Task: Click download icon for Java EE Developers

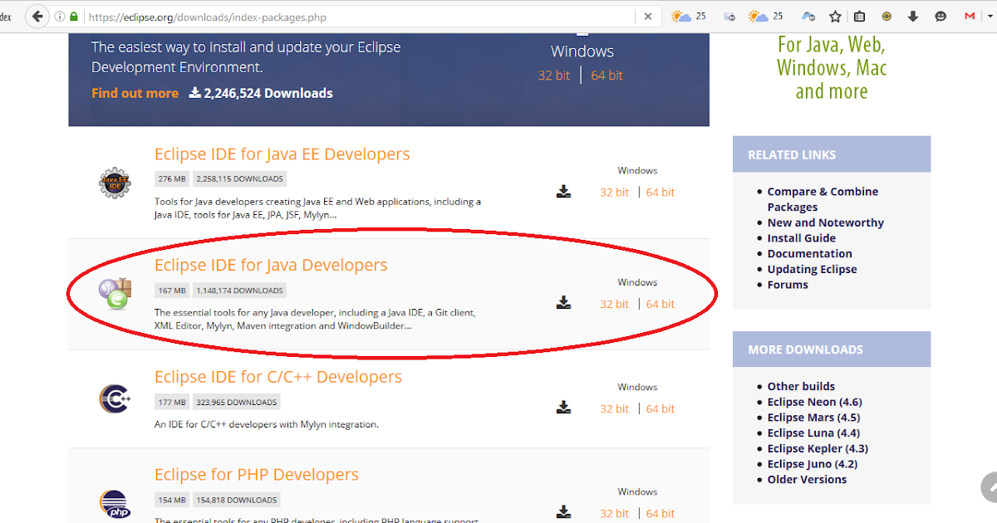Action: point(564,192)
